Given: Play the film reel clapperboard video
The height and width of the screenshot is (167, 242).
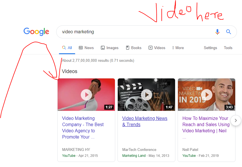Looking at the screenshot, I should pyautogui.click(x=146, y=95).
